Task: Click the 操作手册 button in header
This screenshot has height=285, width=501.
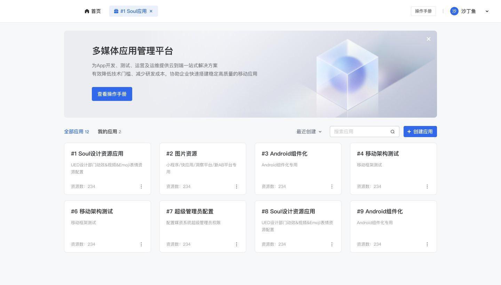Action: coord(423,11)
